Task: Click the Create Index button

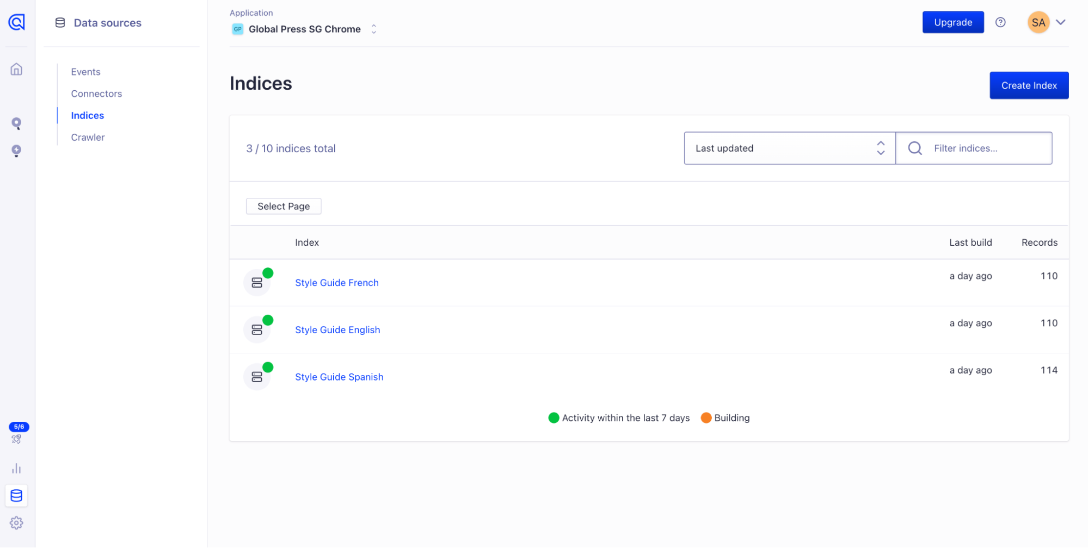Action: pyautogui.click(x=1029, y=85)
